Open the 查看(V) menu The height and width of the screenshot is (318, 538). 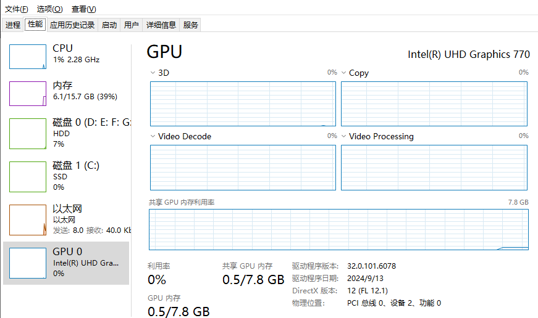[x=83, y=9]
